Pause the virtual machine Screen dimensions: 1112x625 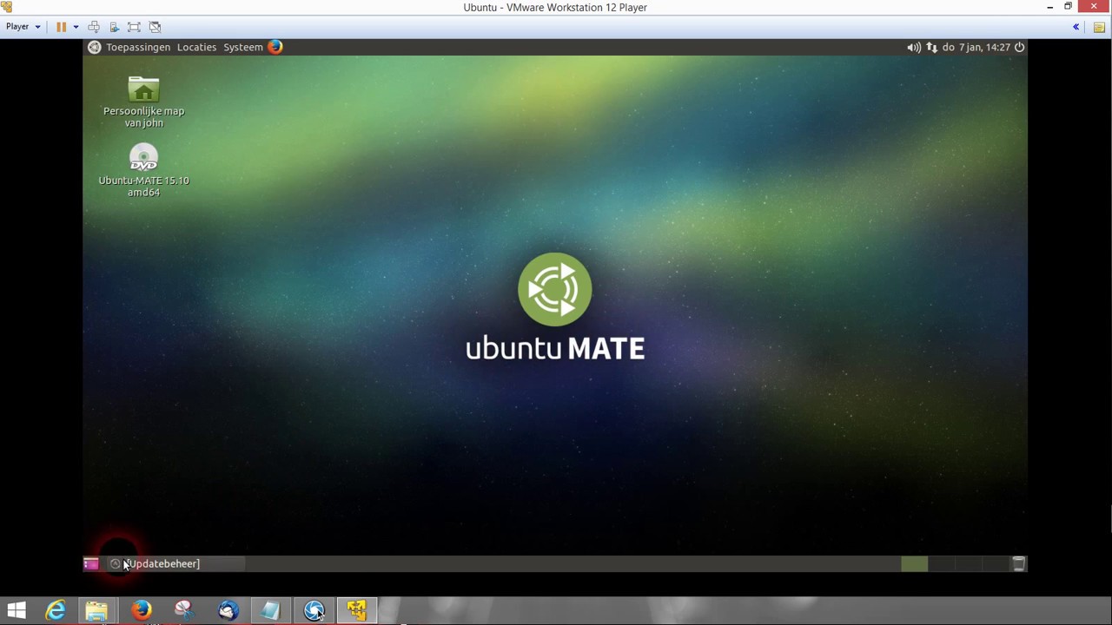(x=61, y=27)
